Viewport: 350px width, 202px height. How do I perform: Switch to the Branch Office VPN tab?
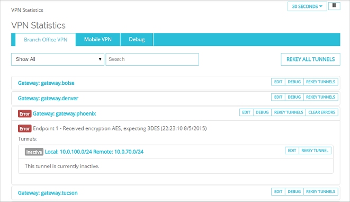[x=46, y=40]
